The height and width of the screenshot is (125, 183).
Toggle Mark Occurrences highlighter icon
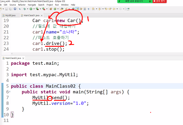pyautogui.click(x=77, y=9)
